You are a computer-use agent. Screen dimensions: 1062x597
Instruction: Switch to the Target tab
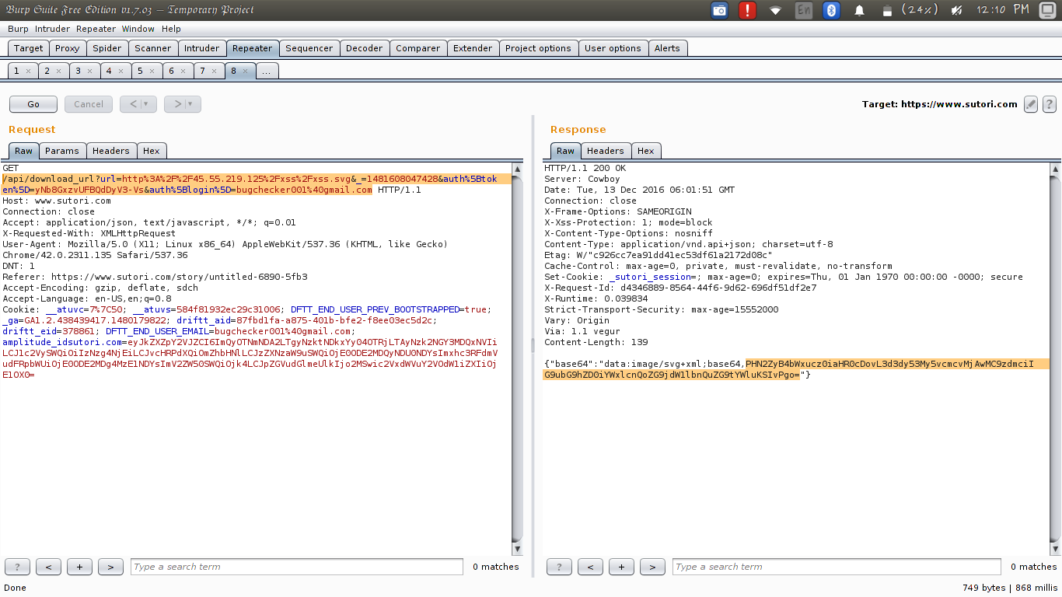point(29,48)
